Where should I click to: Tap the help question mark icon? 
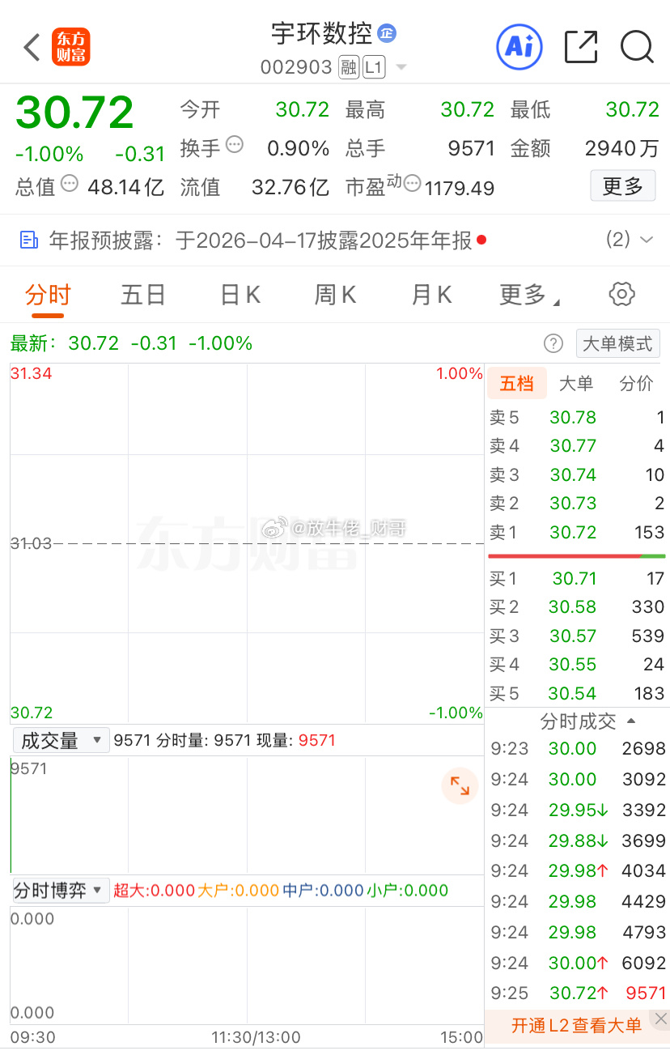coord(553,343)
